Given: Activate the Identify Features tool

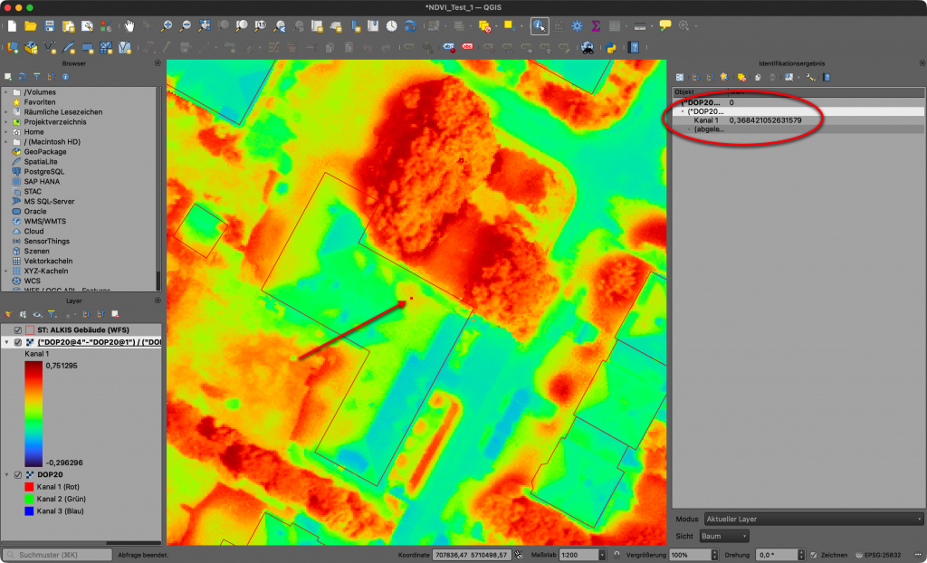Looking at the screenshot, I should tap(540, 26).
